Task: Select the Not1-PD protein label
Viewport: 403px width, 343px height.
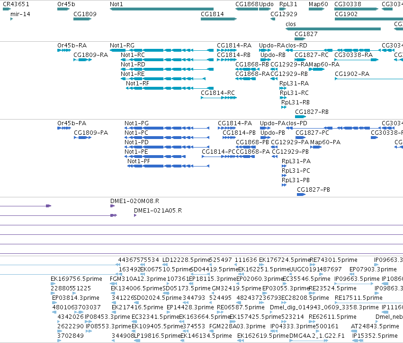Action: tap(136, 142)
